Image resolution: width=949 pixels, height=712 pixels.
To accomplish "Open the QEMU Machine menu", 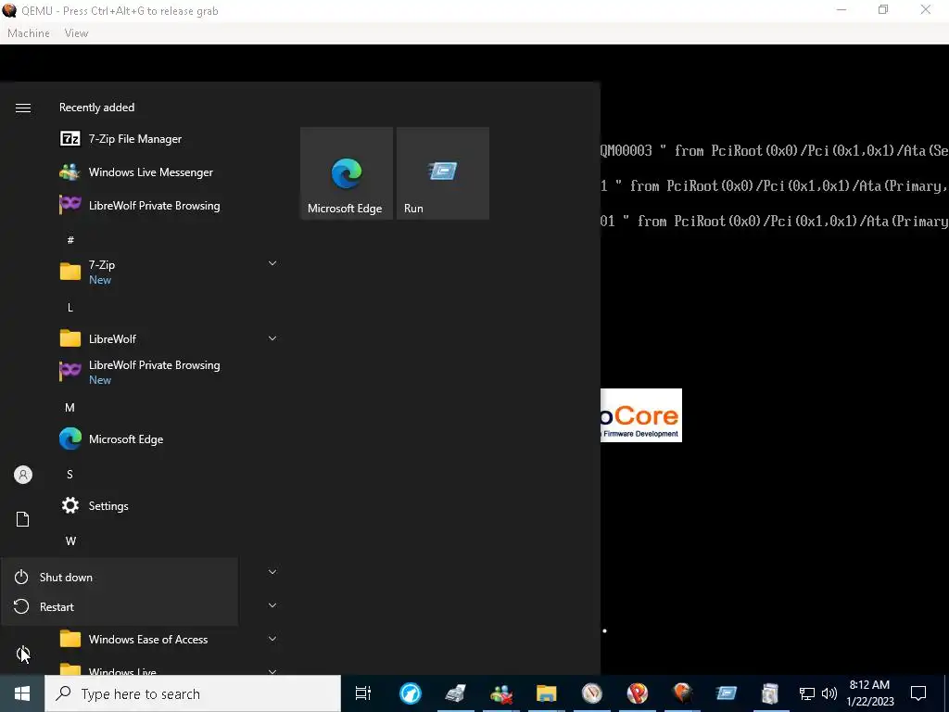I will pyautogui.click(x=29, y=33).
